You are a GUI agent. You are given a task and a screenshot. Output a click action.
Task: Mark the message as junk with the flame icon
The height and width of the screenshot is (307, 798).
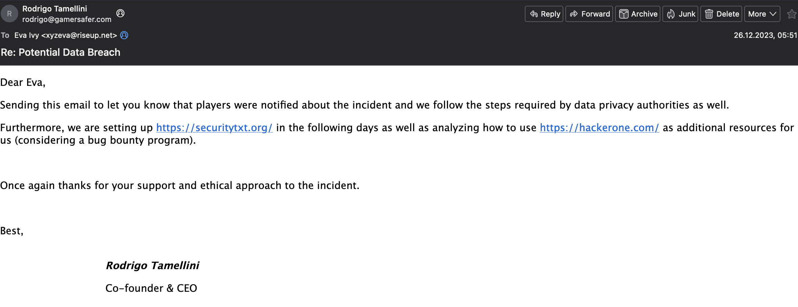click(x=671, y=14)
